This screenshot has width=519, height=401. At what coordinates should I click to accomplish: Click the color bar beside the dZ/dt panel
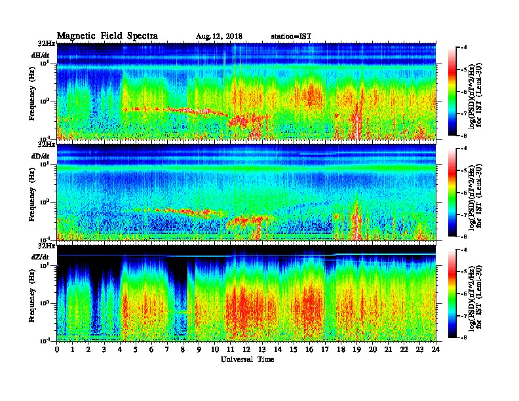click(x=452, y=294)
